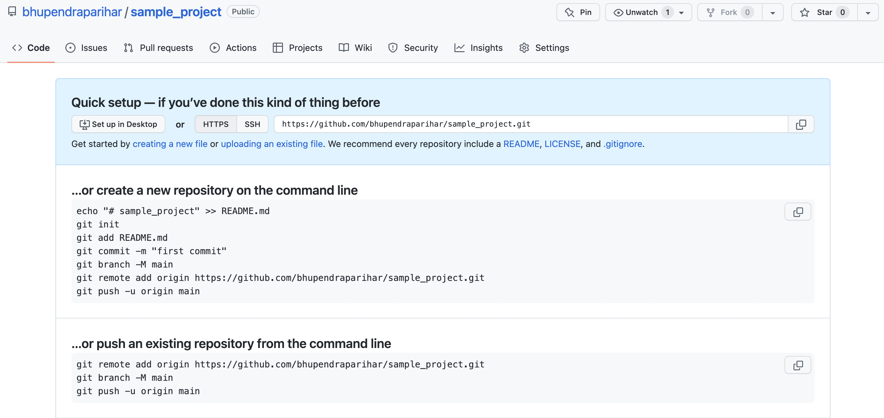Select the HTTPS protocol option
This screenshot has width=884, height=418.
215,124
